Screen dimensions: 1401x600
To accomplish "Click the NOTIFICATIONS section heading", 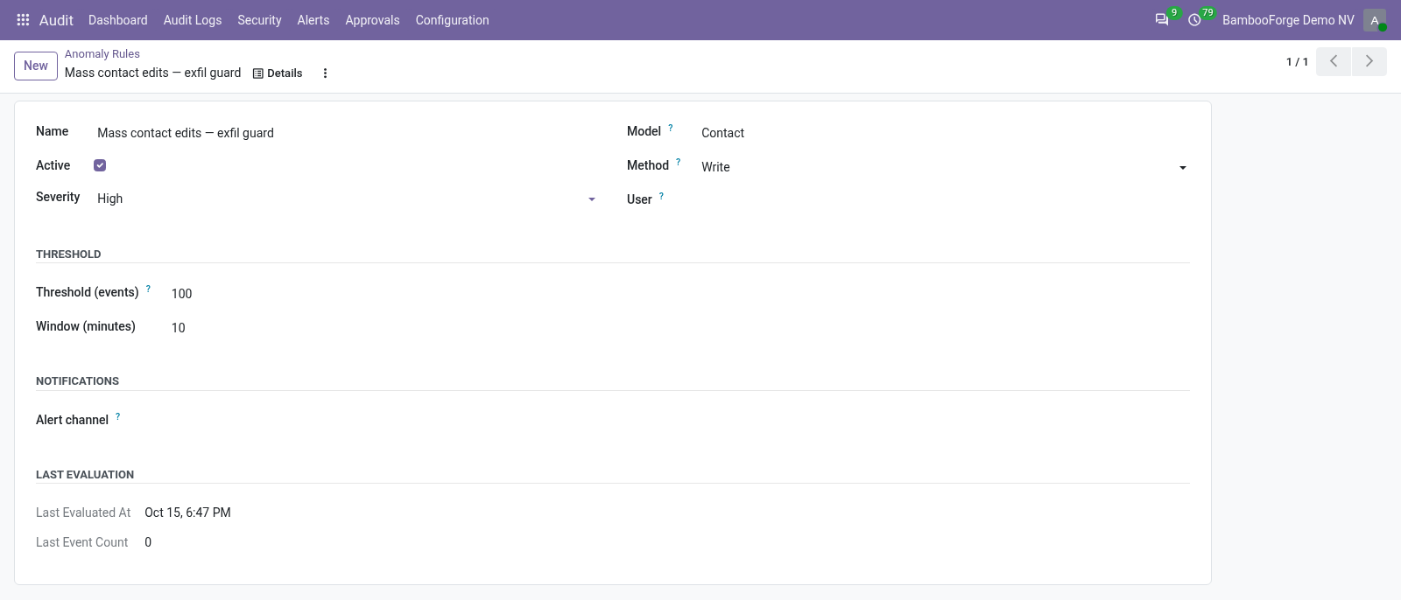I will click(77, 381).
